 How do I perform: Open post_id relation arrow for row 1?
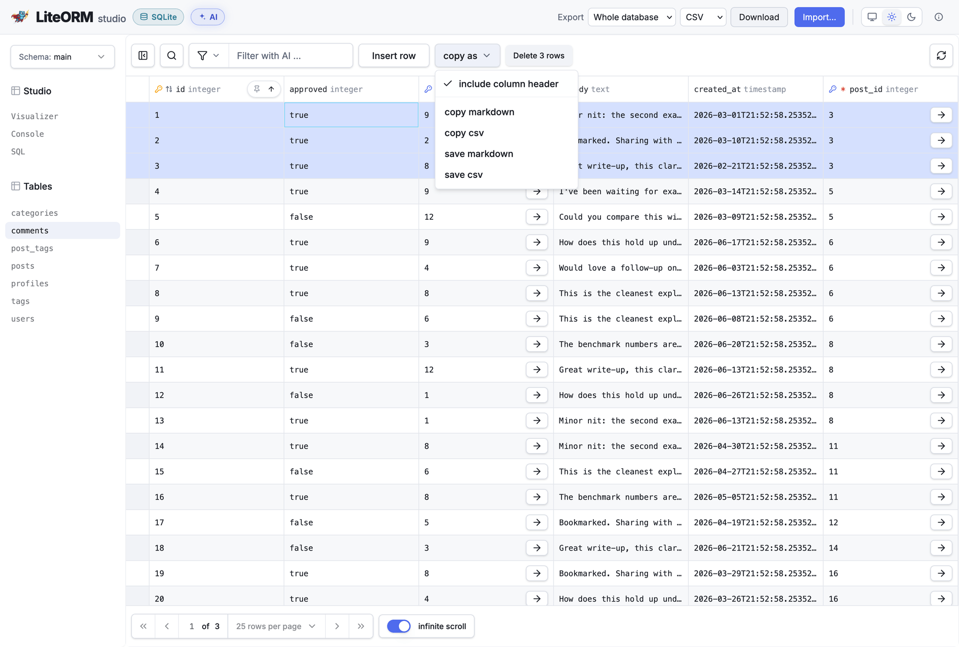tap(941, 115)
